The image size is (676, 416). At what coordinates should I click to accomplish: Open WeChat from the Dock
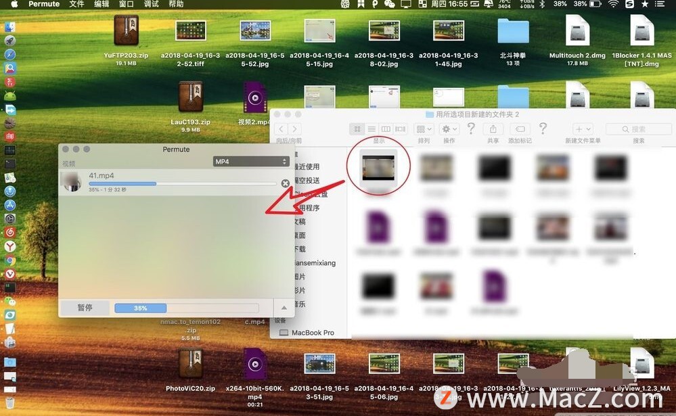[x=10, y=301]
